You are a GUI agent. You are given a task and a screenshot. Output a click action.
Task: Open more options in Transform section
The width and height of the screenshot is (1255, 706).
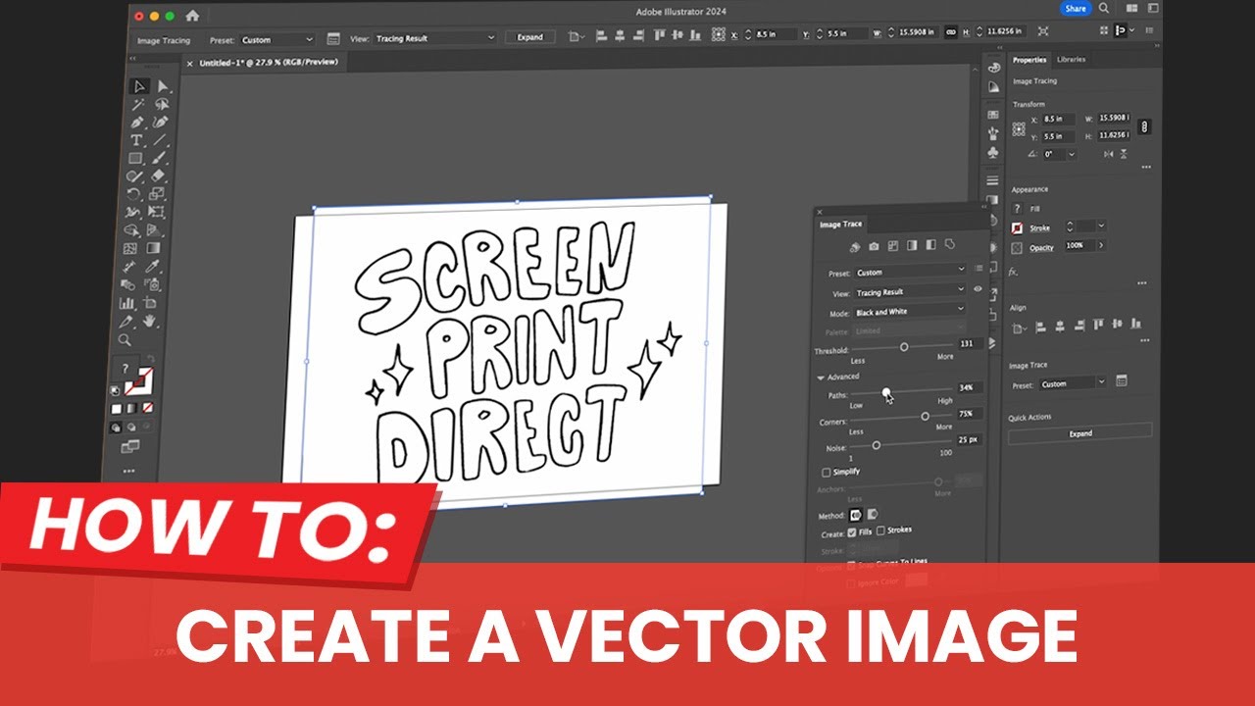pos(1146,167)
